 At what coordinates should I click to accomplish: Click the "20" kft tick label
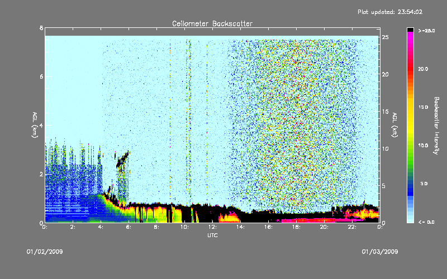[x=385, y=74]
